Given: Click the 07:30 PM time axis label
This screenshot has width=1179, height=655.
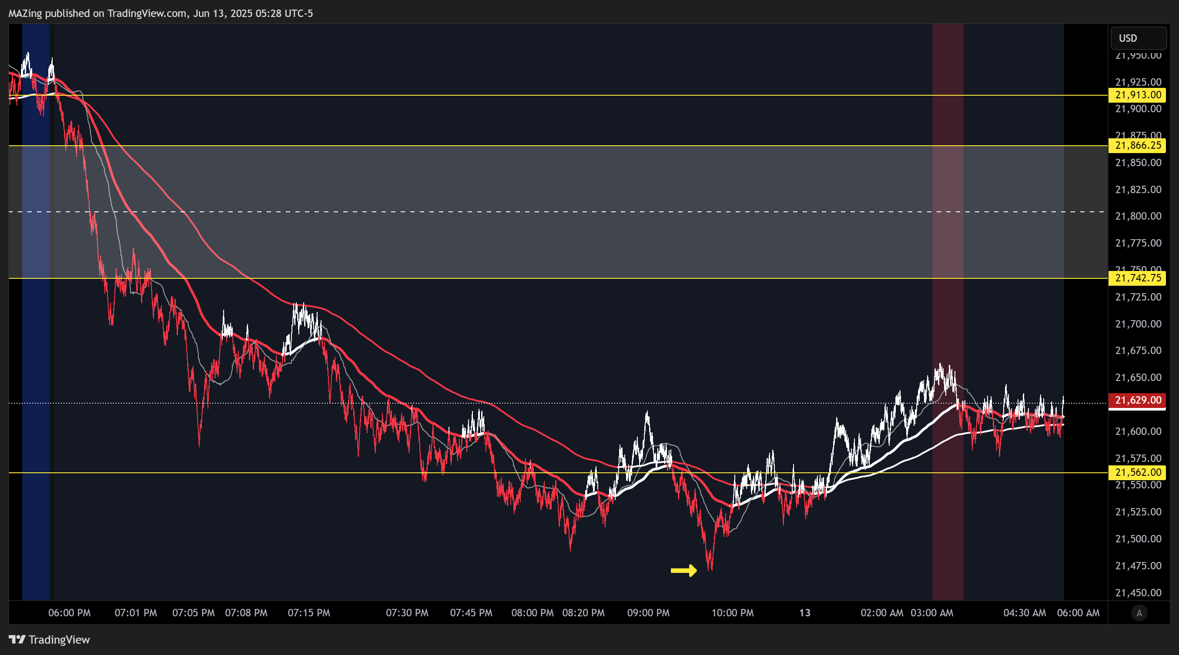Looking at the screenshot, I should (x=407, y=613).
